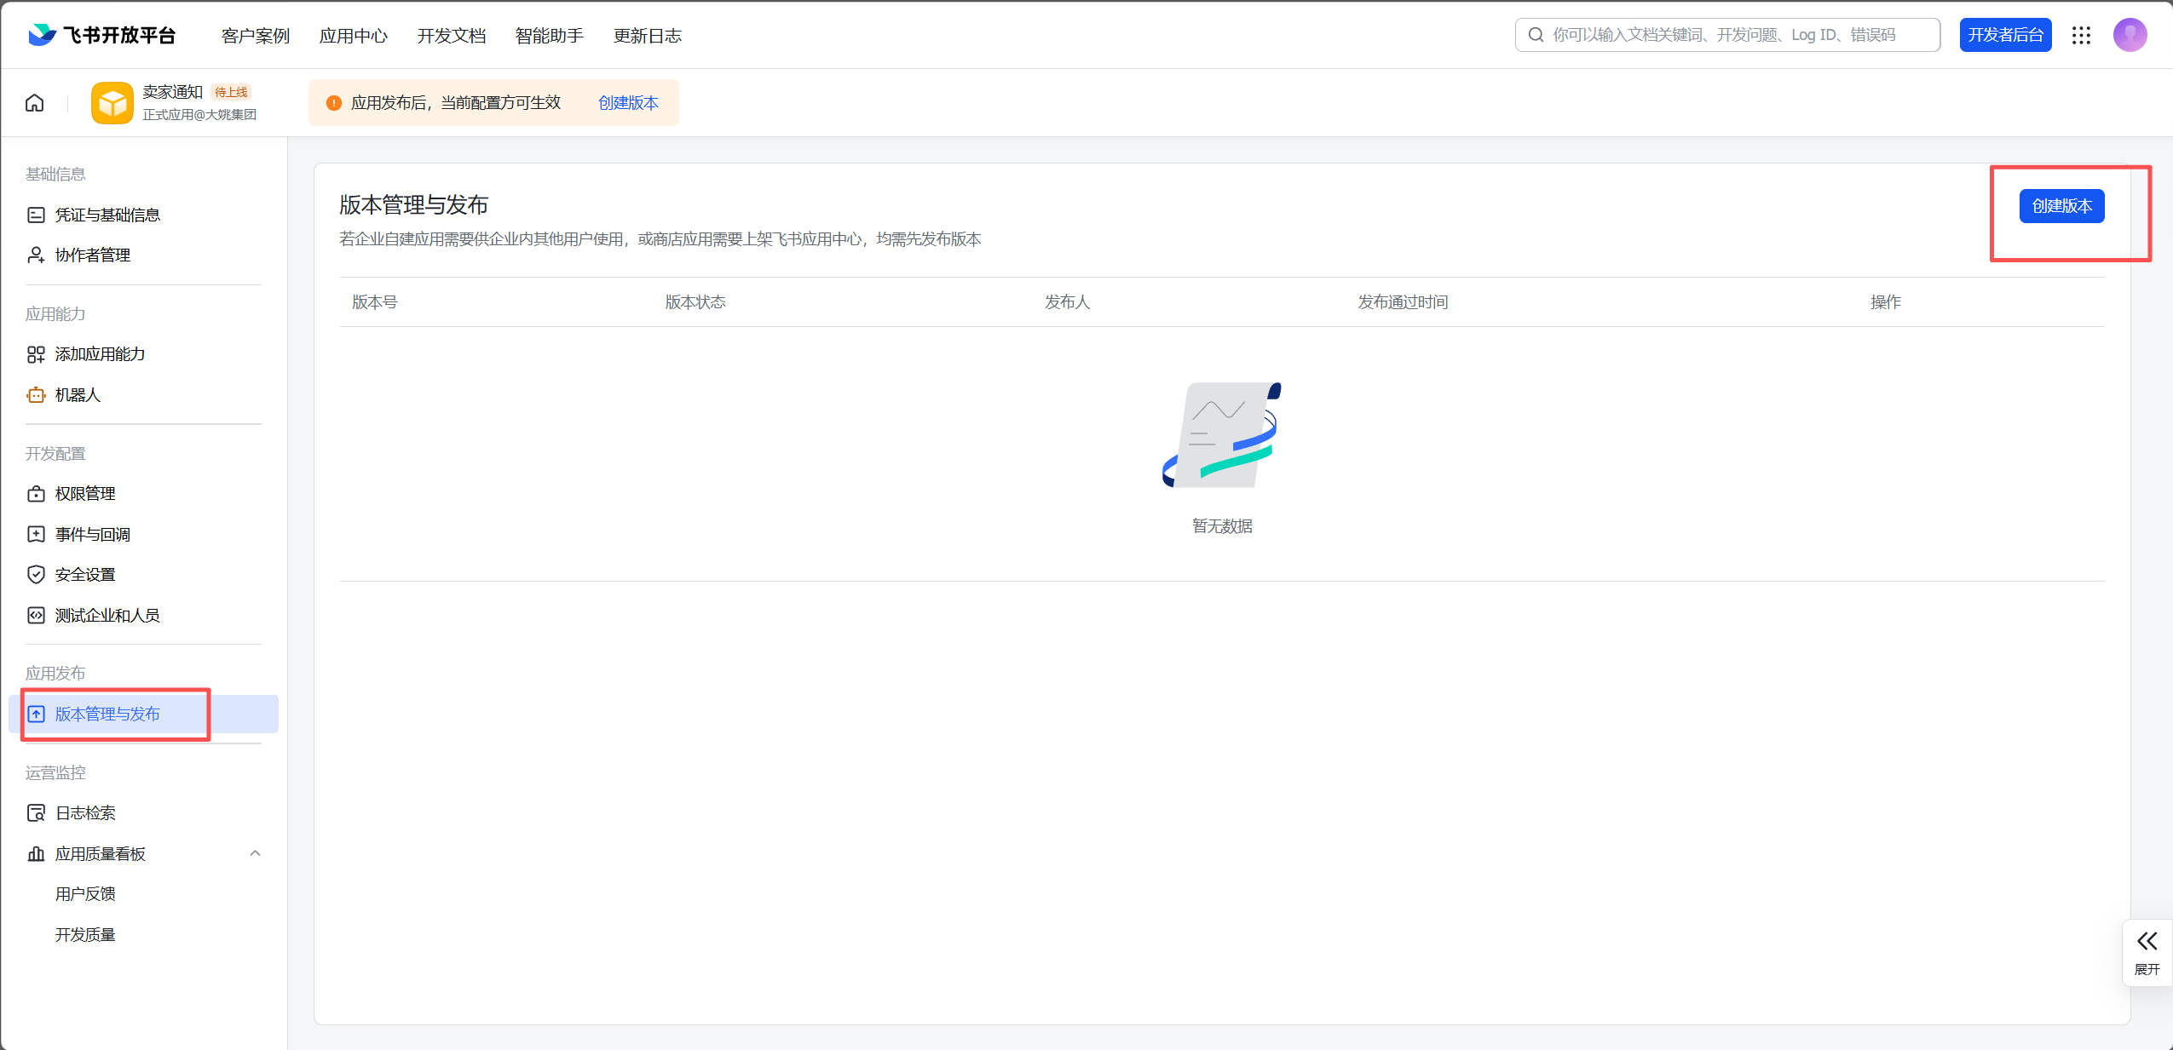2173x1050 pixels.
Task: Open 用户反馈 sub-item
Action: [85, 894]
